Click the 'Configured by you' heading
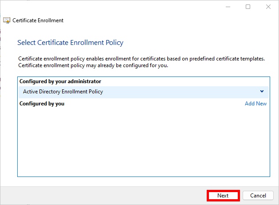279x205 pixels. click(42, 104)
